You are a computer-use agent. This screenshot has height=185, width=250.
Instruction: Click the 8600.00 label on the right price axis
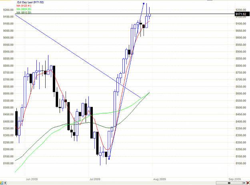tap(241, 94)
